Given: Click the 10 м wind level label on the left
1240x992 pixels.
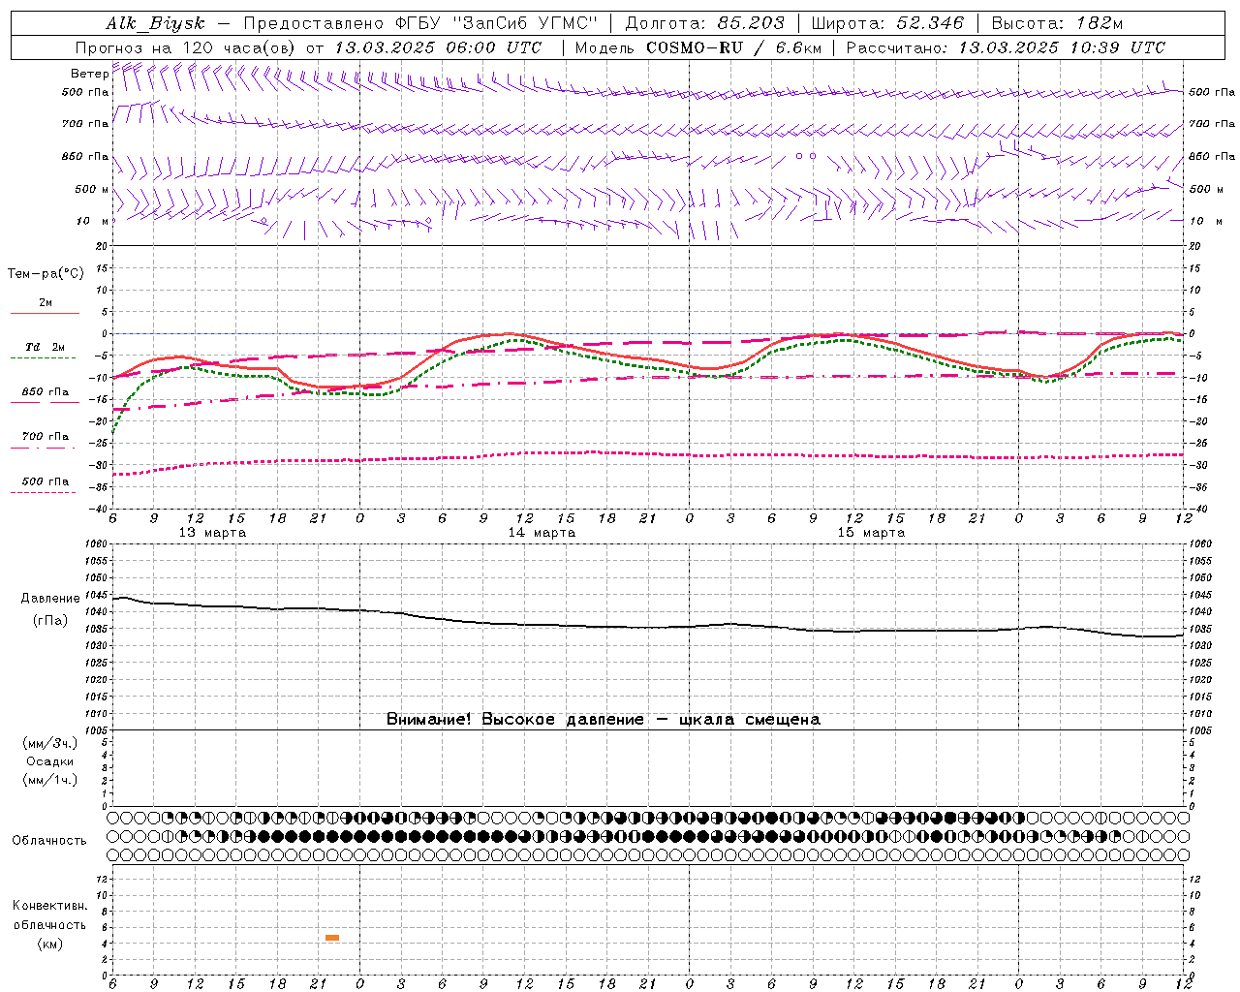Looking at the screenshot, I should pos(92,221).
